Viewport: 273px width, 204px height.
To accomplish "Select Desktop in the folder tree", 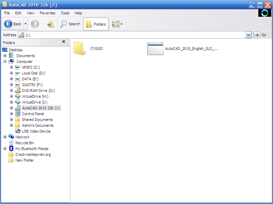I will [x=15, y=50].
